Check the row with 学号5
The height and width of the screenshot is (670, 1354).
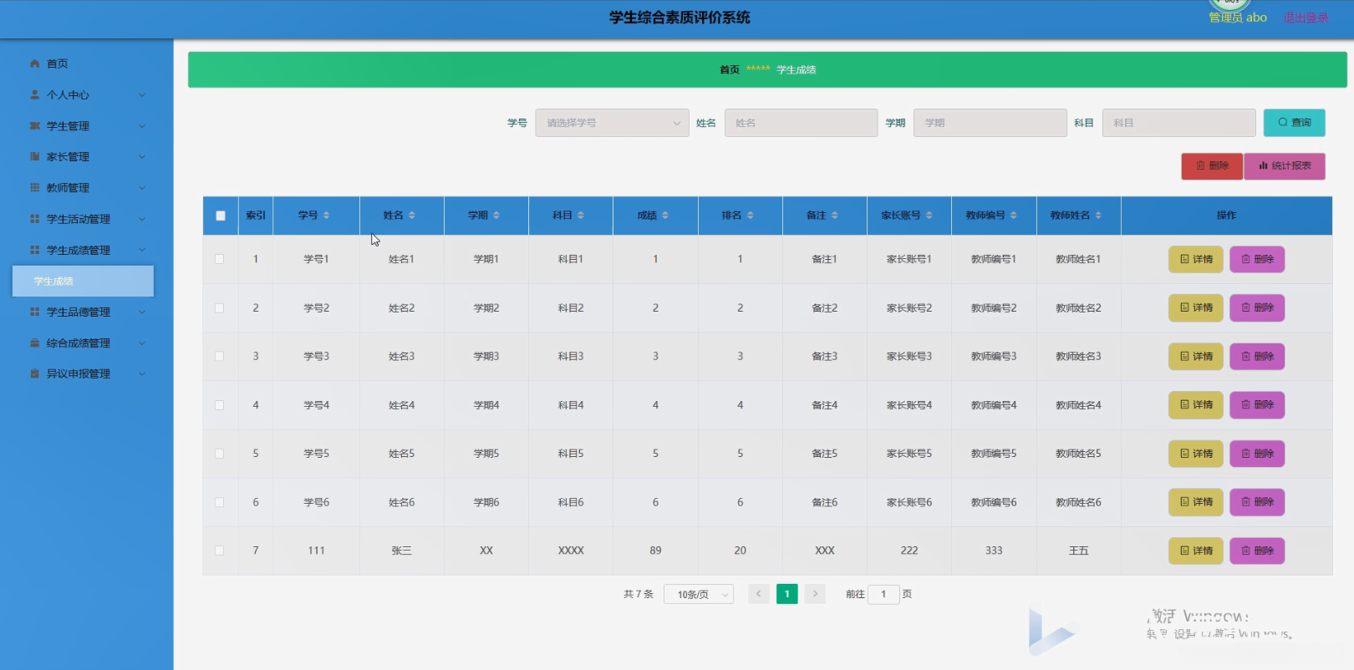click(219, 454)
